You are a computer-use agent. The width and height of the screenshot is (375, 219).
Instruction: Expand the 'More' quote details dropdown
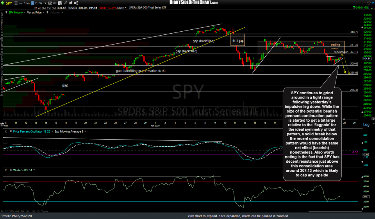point(122,8)
